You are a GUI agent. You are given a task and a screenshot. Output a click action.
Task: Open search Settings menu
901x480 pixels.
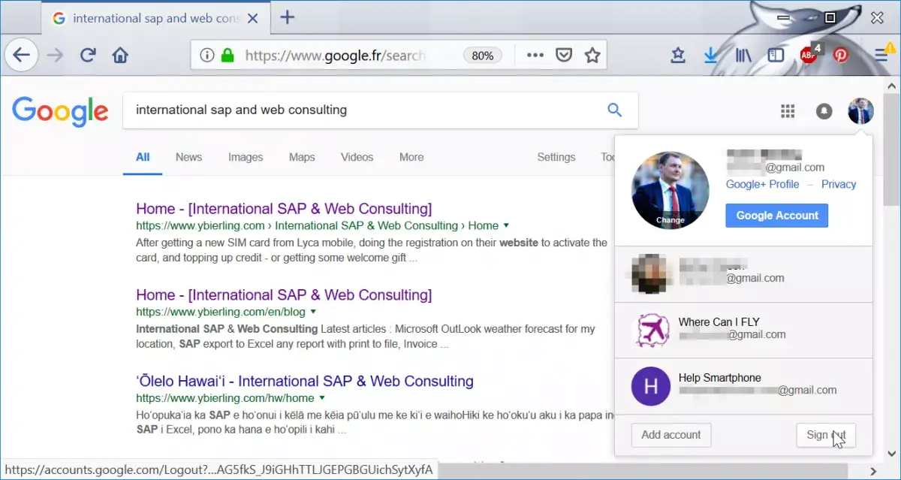[x=556, y=157]
